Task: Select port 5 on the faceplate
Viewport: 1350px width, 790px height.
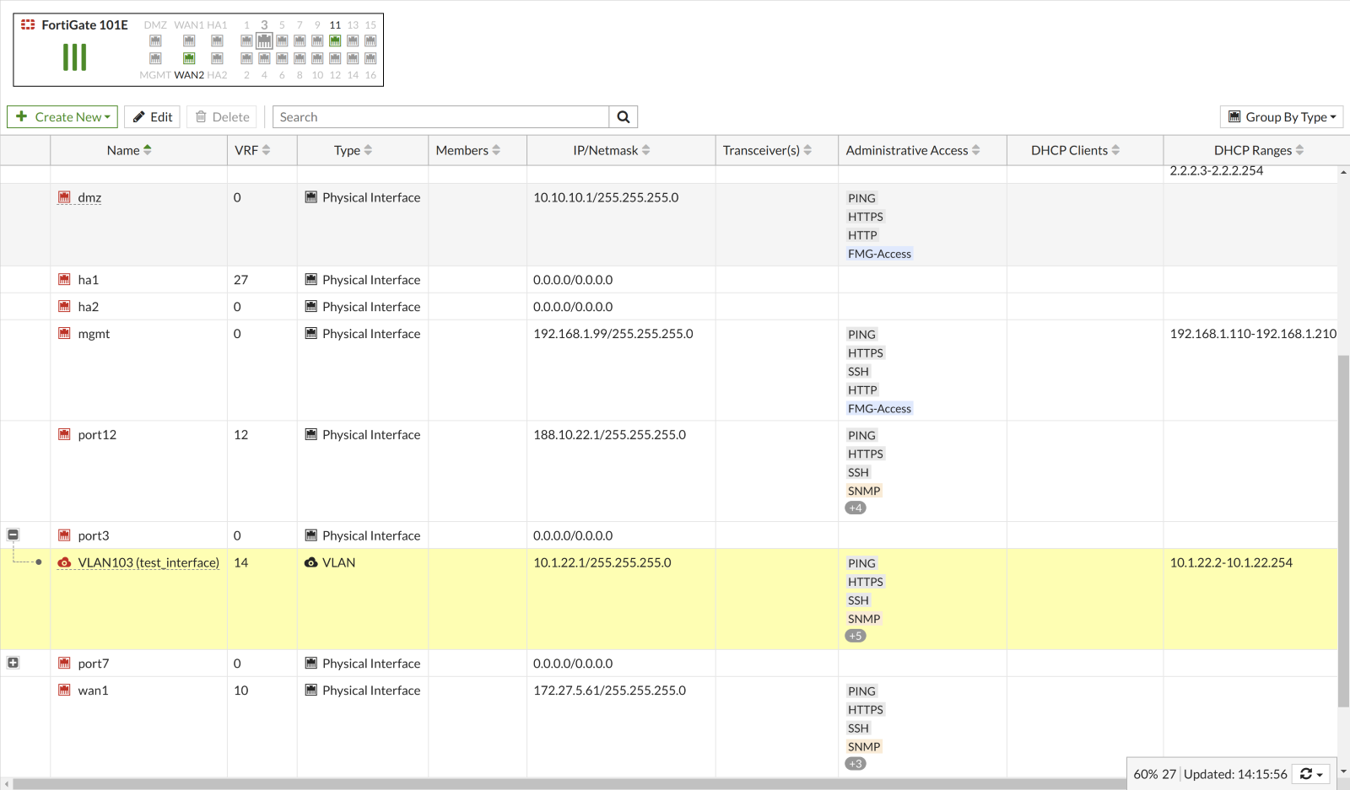Action: coord(282,40)
